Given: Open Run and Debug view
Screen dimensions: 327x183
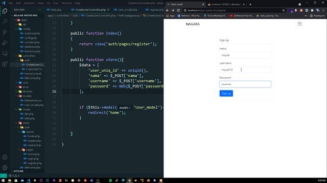Looking at the screenshot, I should [5, 43].
